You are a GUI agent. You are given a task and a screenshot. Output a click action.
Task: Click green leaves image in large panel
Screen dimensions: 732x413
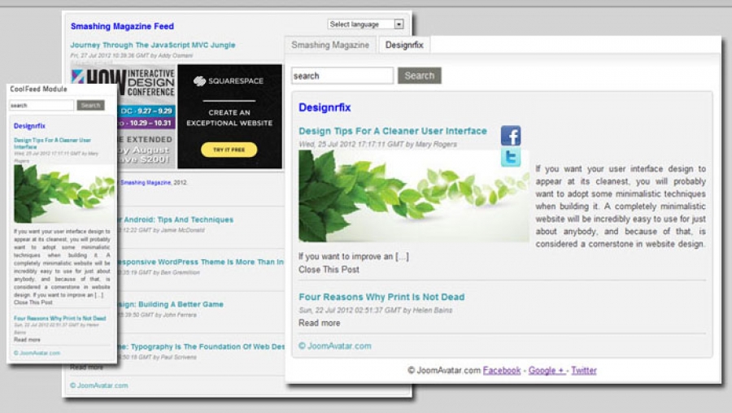pos(414,196)
